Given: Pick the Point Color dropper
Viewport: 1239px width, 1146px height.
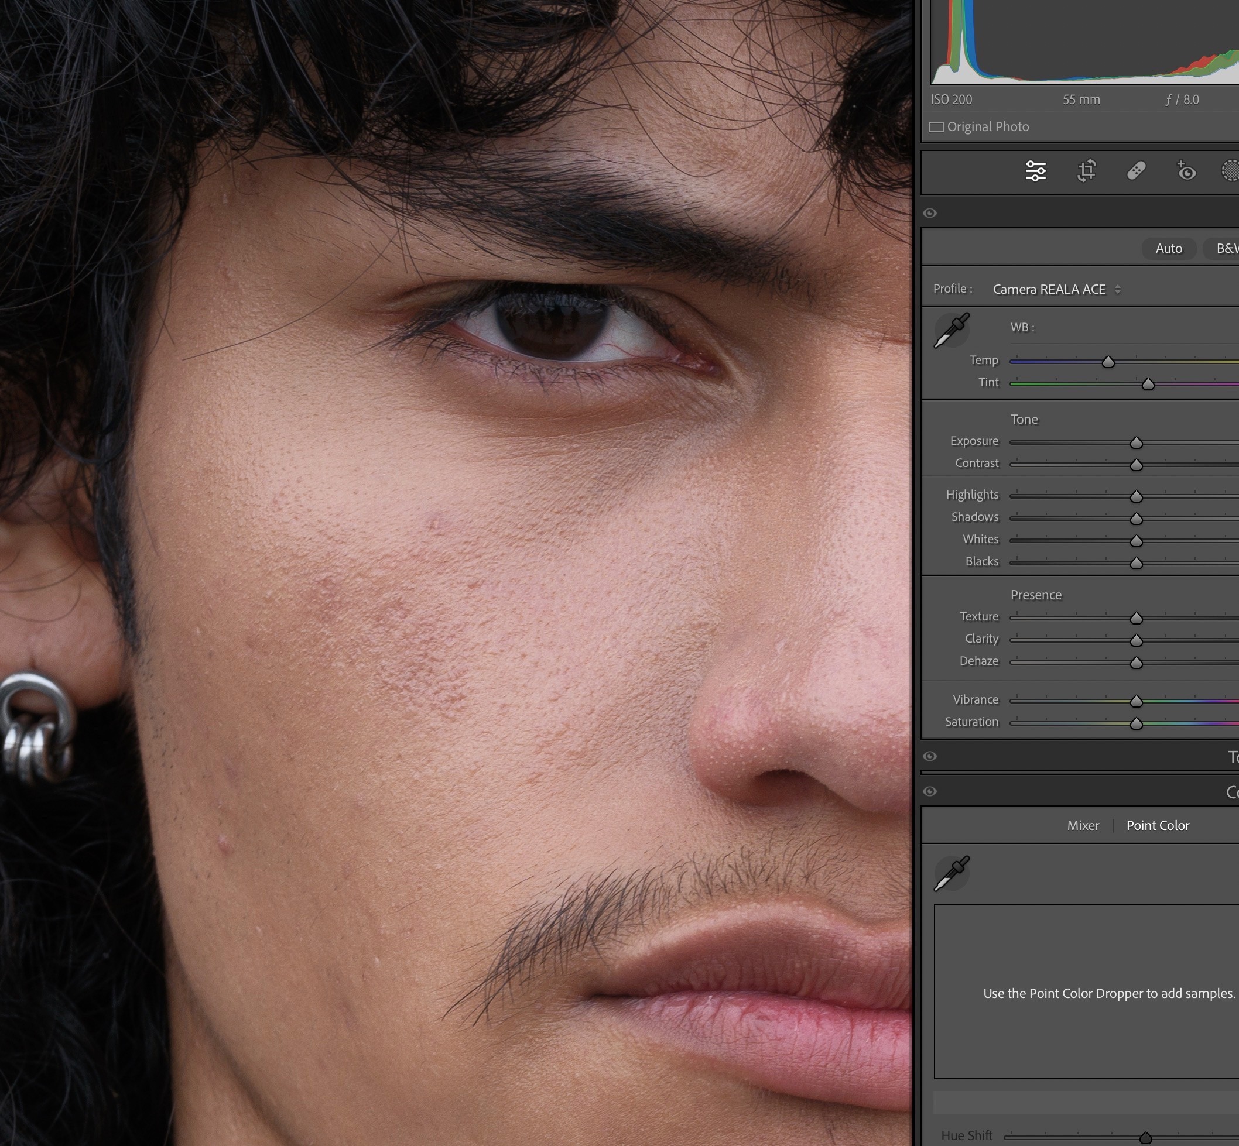Looking at the screenshot, I should pyautogui.click(x=951, y=873).
